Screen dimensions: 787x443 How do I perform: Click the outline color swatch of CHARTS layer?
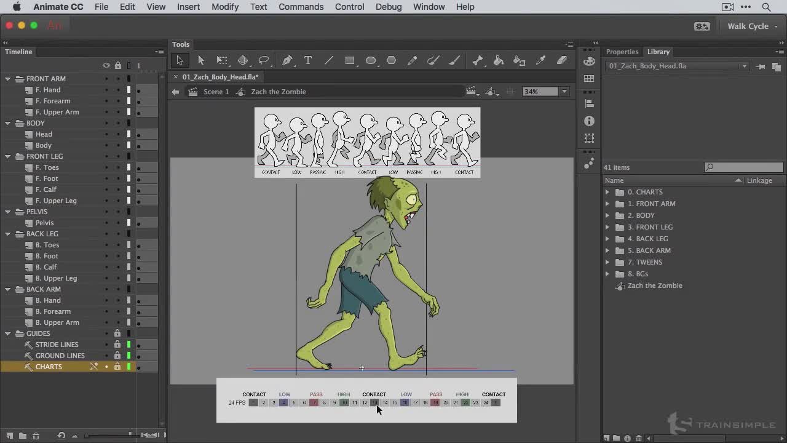click(x=129, y=367)
